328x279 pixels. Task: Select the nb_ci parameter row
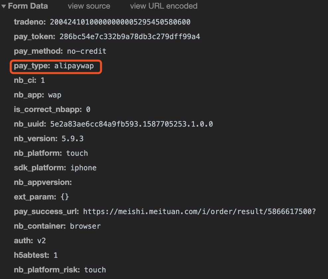coord(29,80)
